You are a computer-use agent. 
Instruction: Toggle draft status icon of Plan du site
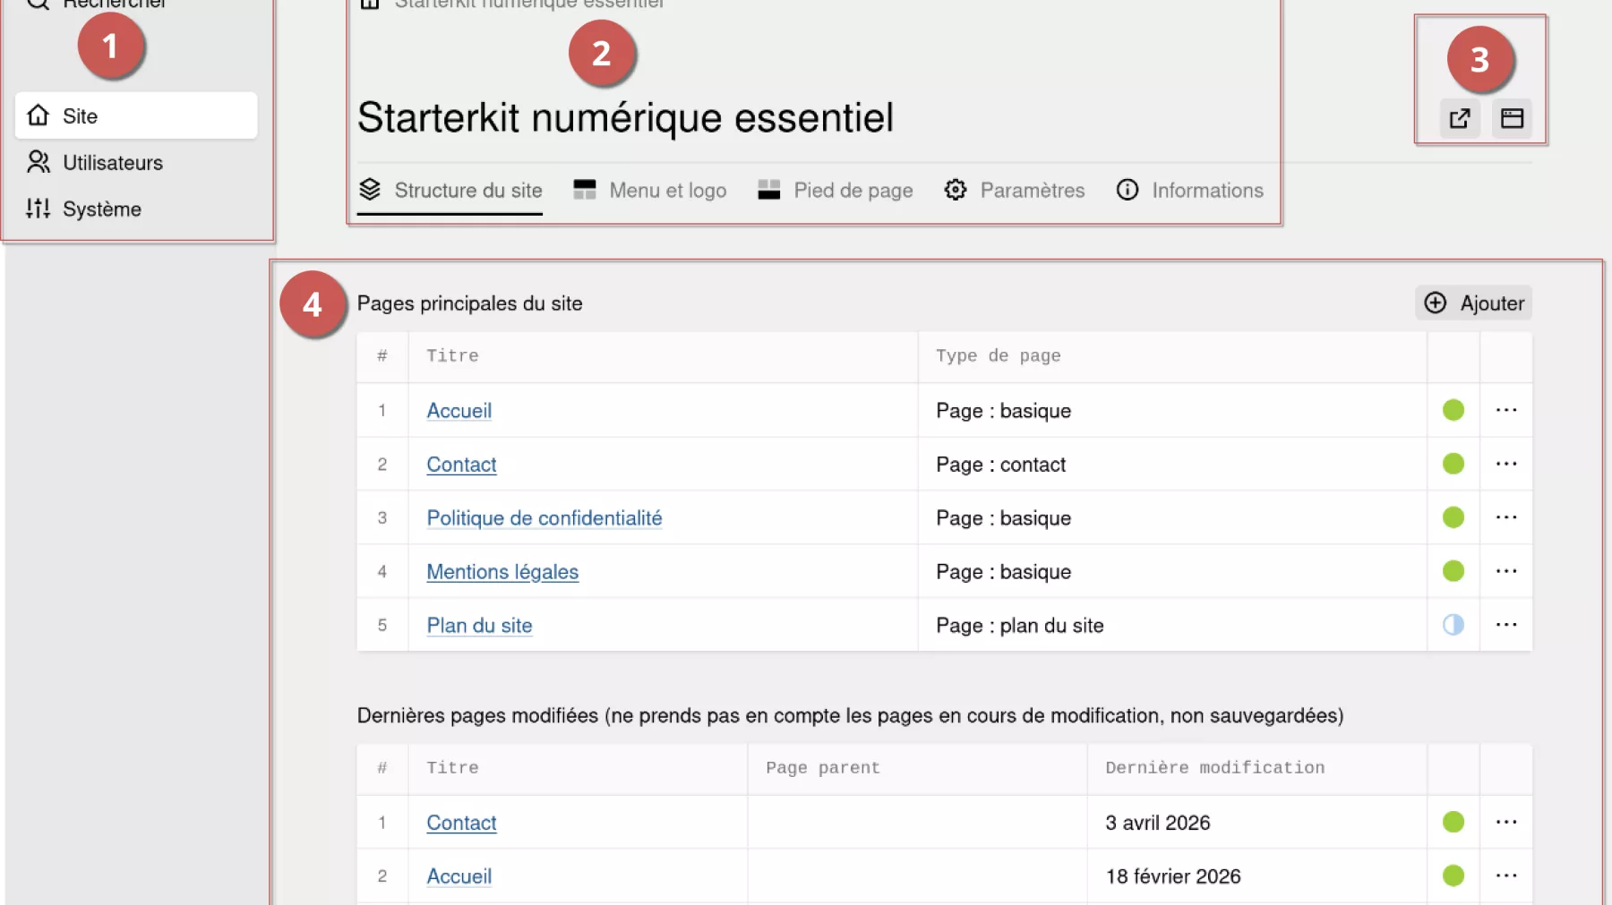pos(1453,625)
